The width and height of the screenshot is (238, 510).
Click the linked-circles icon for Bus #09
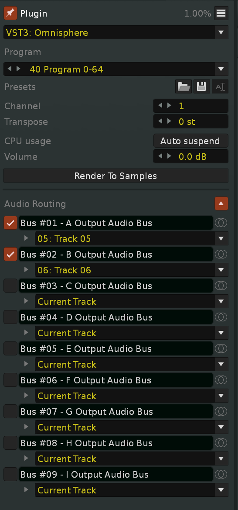pos(221,474)
